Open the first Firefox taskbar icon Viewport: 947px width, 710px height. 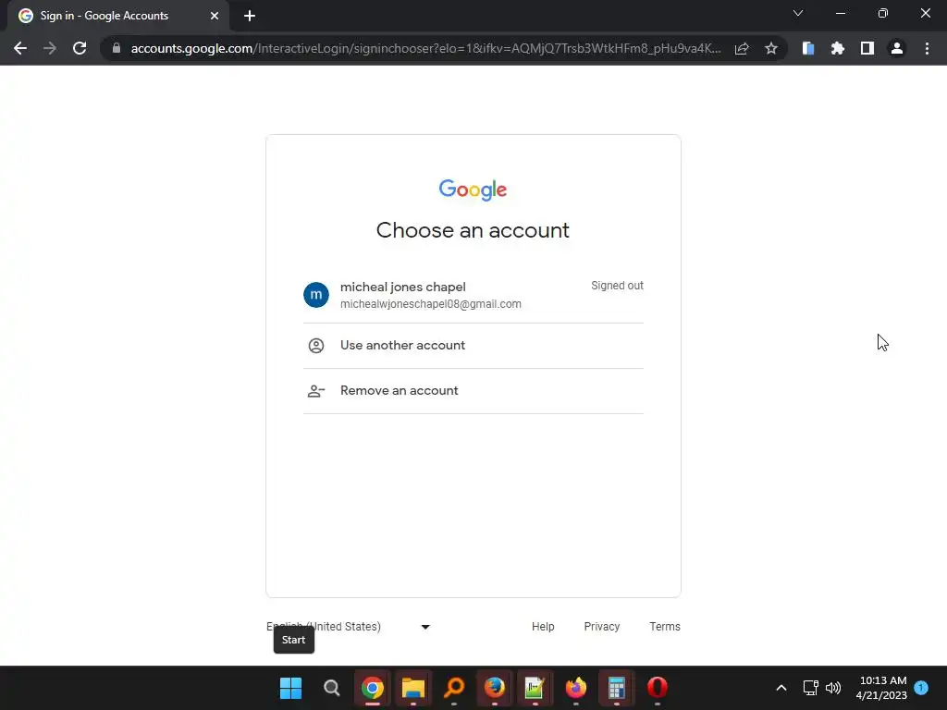click(495, 688)
